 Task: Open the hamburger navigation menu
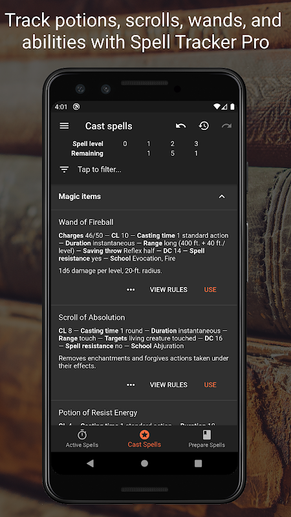tap(64, 125)
